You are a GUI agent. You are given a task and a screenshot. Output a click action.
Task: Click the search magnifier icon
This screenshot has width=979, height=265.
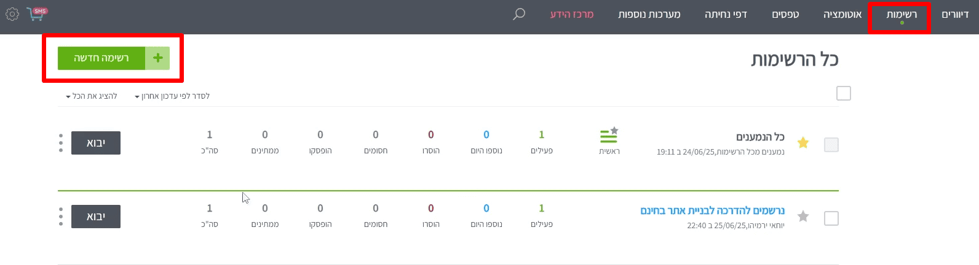(x=519, y=13)
